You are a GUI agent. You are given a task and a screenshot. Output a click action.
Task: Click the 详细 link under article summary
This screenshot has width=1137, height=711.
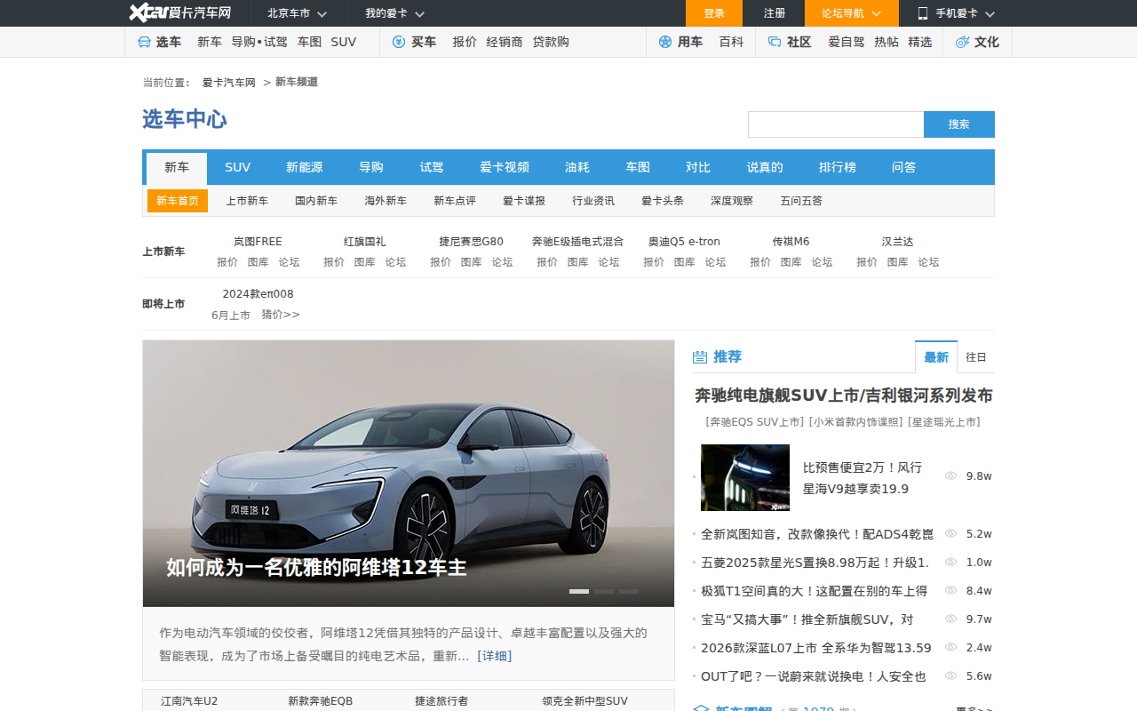pos(495,656)
